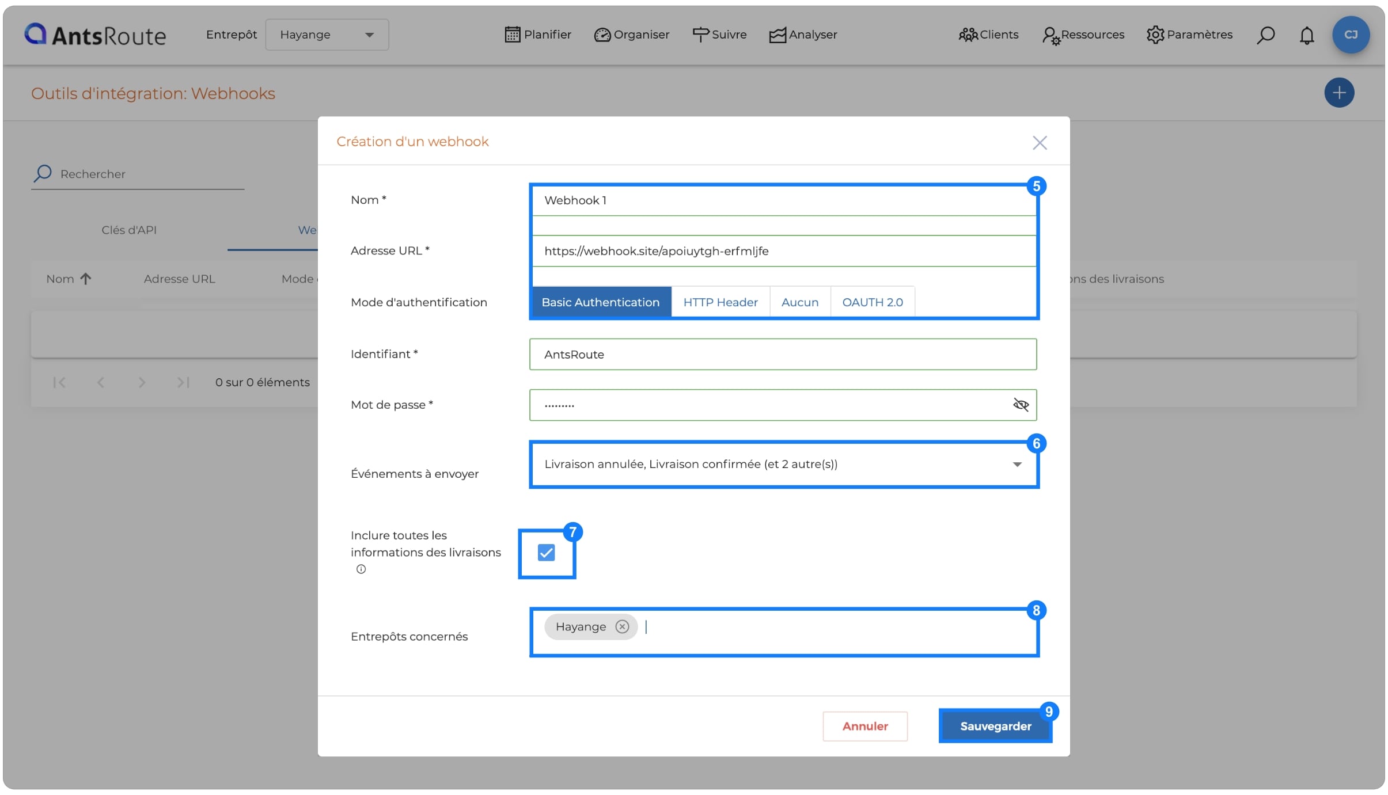Click the Adresse URL input field
This screenshot has width=1388, height=795.
783,251
